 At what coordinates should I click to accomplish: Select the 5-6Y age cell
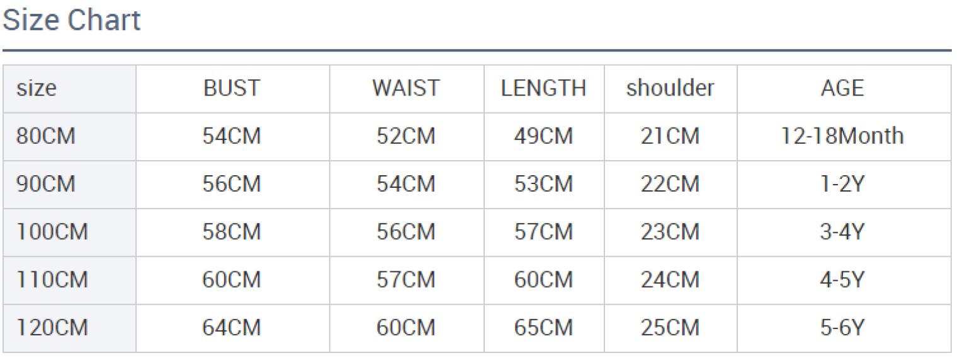[842, 328]
